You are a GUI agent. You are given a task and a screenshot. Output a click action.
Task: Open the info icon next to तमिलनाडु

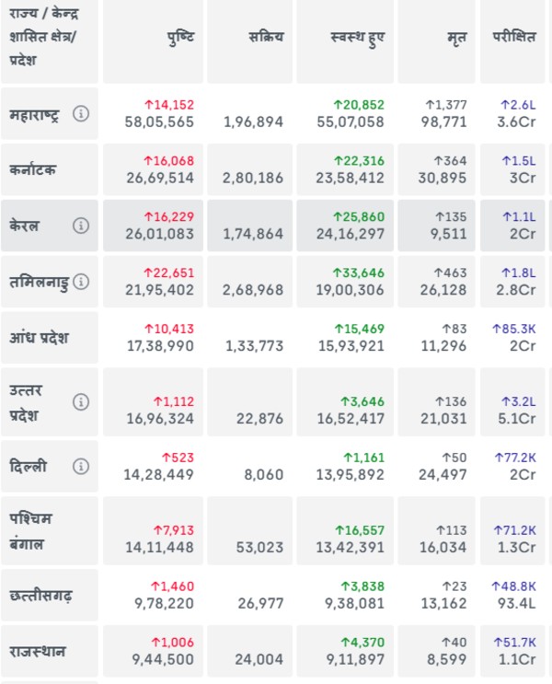[x=81, y=283]
